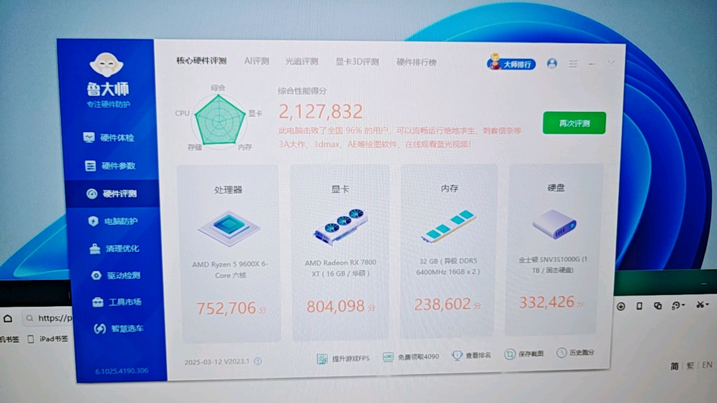717x403 pixels.
Task: Switch to the 核心硬件评测 tab
Action: tap(201, 61)
